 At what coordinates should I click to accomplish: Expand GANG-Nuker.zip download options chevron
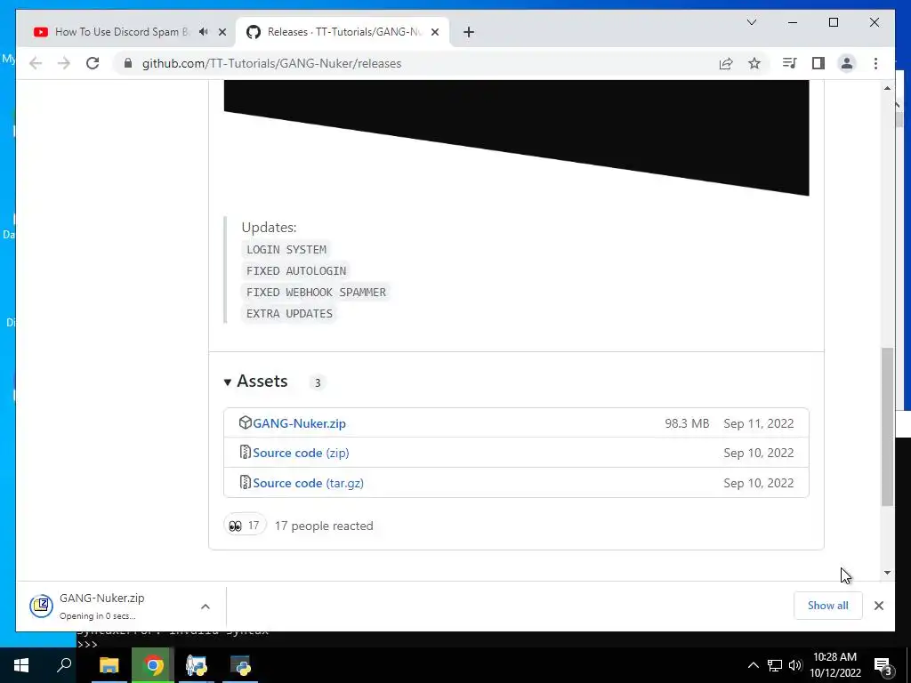point(206,607)
